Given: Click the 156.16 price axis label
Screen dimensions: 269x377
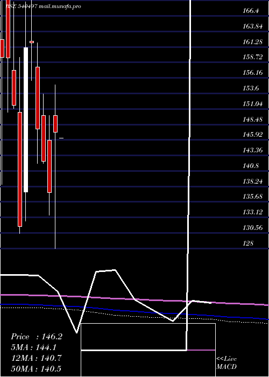Looking at the screenshot, I should coord(252,73).
